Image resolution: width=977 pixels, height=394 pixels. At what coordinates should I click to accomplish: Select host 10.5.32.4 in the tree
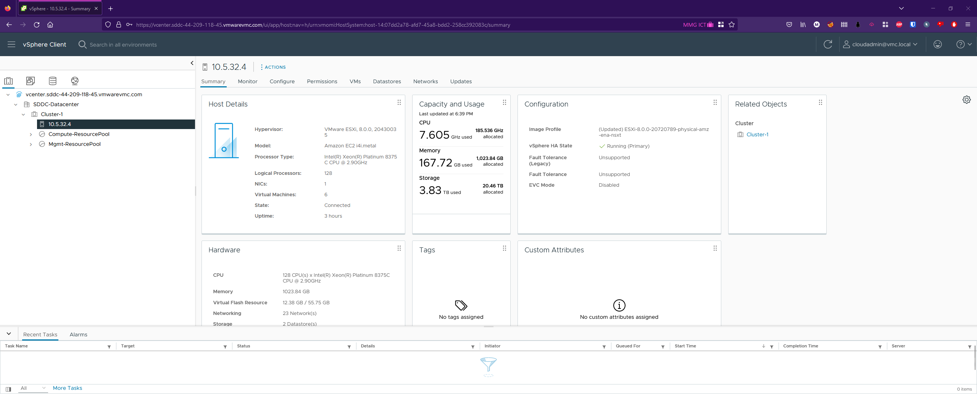pyautogui.click(x=116, y=124)
